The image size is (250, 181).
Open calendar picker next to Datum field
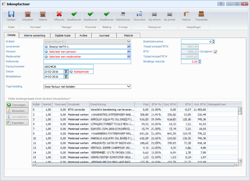click(66, 72)
